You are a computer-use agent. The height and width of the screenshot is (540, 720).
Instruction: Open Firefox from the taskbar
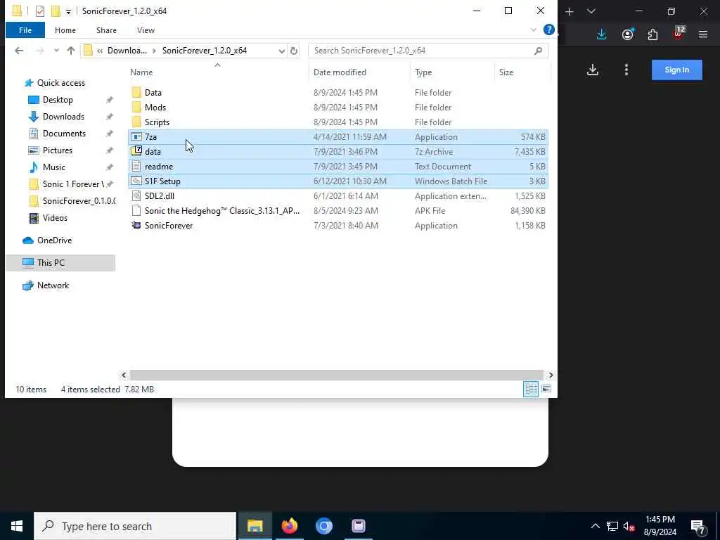tap(289, 526)
